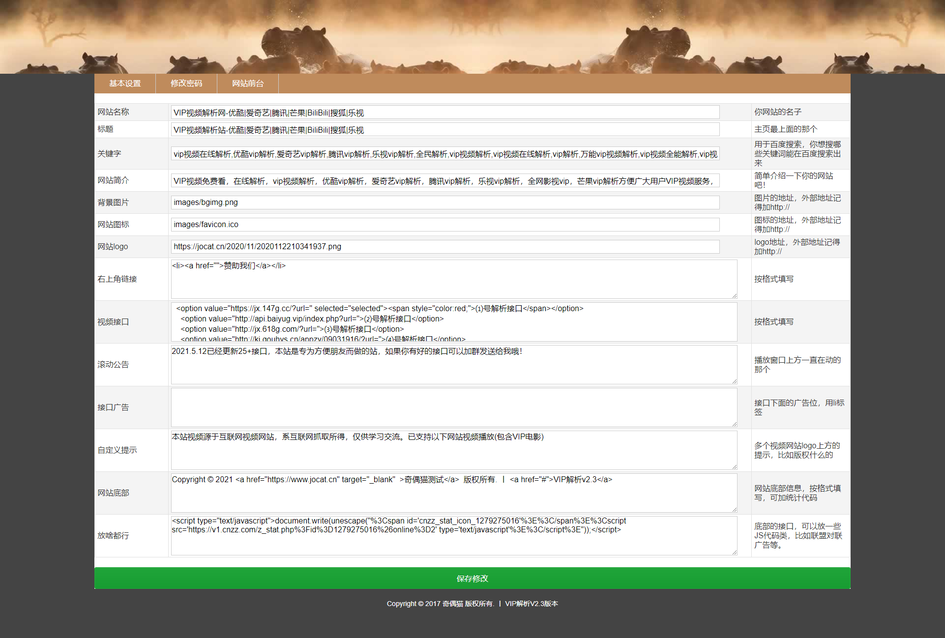
Task: Click the 网站简介 row label
Action: tap(113, 180)
